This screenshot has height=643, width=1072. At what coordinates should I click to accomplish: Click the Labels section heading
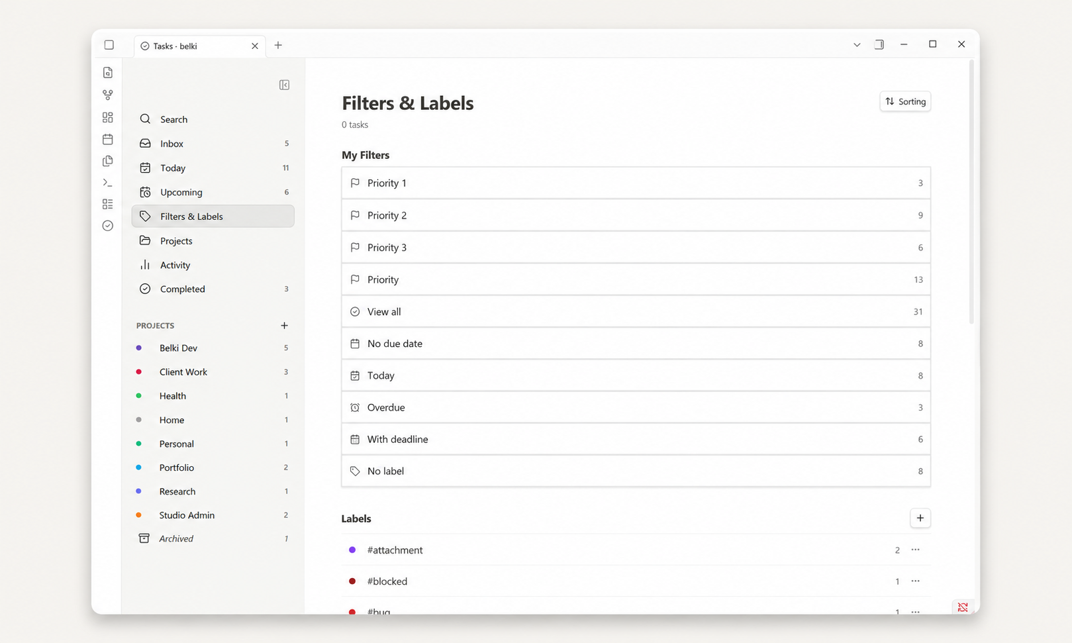pos(356,519)
